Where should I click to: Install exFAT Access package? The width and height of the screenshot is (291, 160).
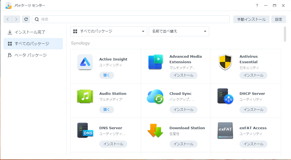(253, 144)
